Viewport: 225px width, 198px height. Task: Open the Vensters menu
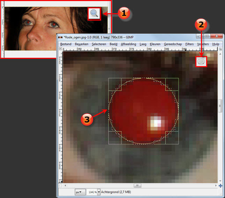(x=203, y=44)
